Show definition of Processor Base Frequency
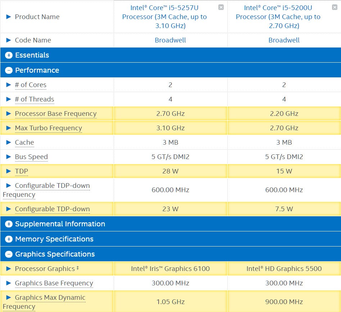The width and height of the screenshot is (341, 312). tap(56, 114)
